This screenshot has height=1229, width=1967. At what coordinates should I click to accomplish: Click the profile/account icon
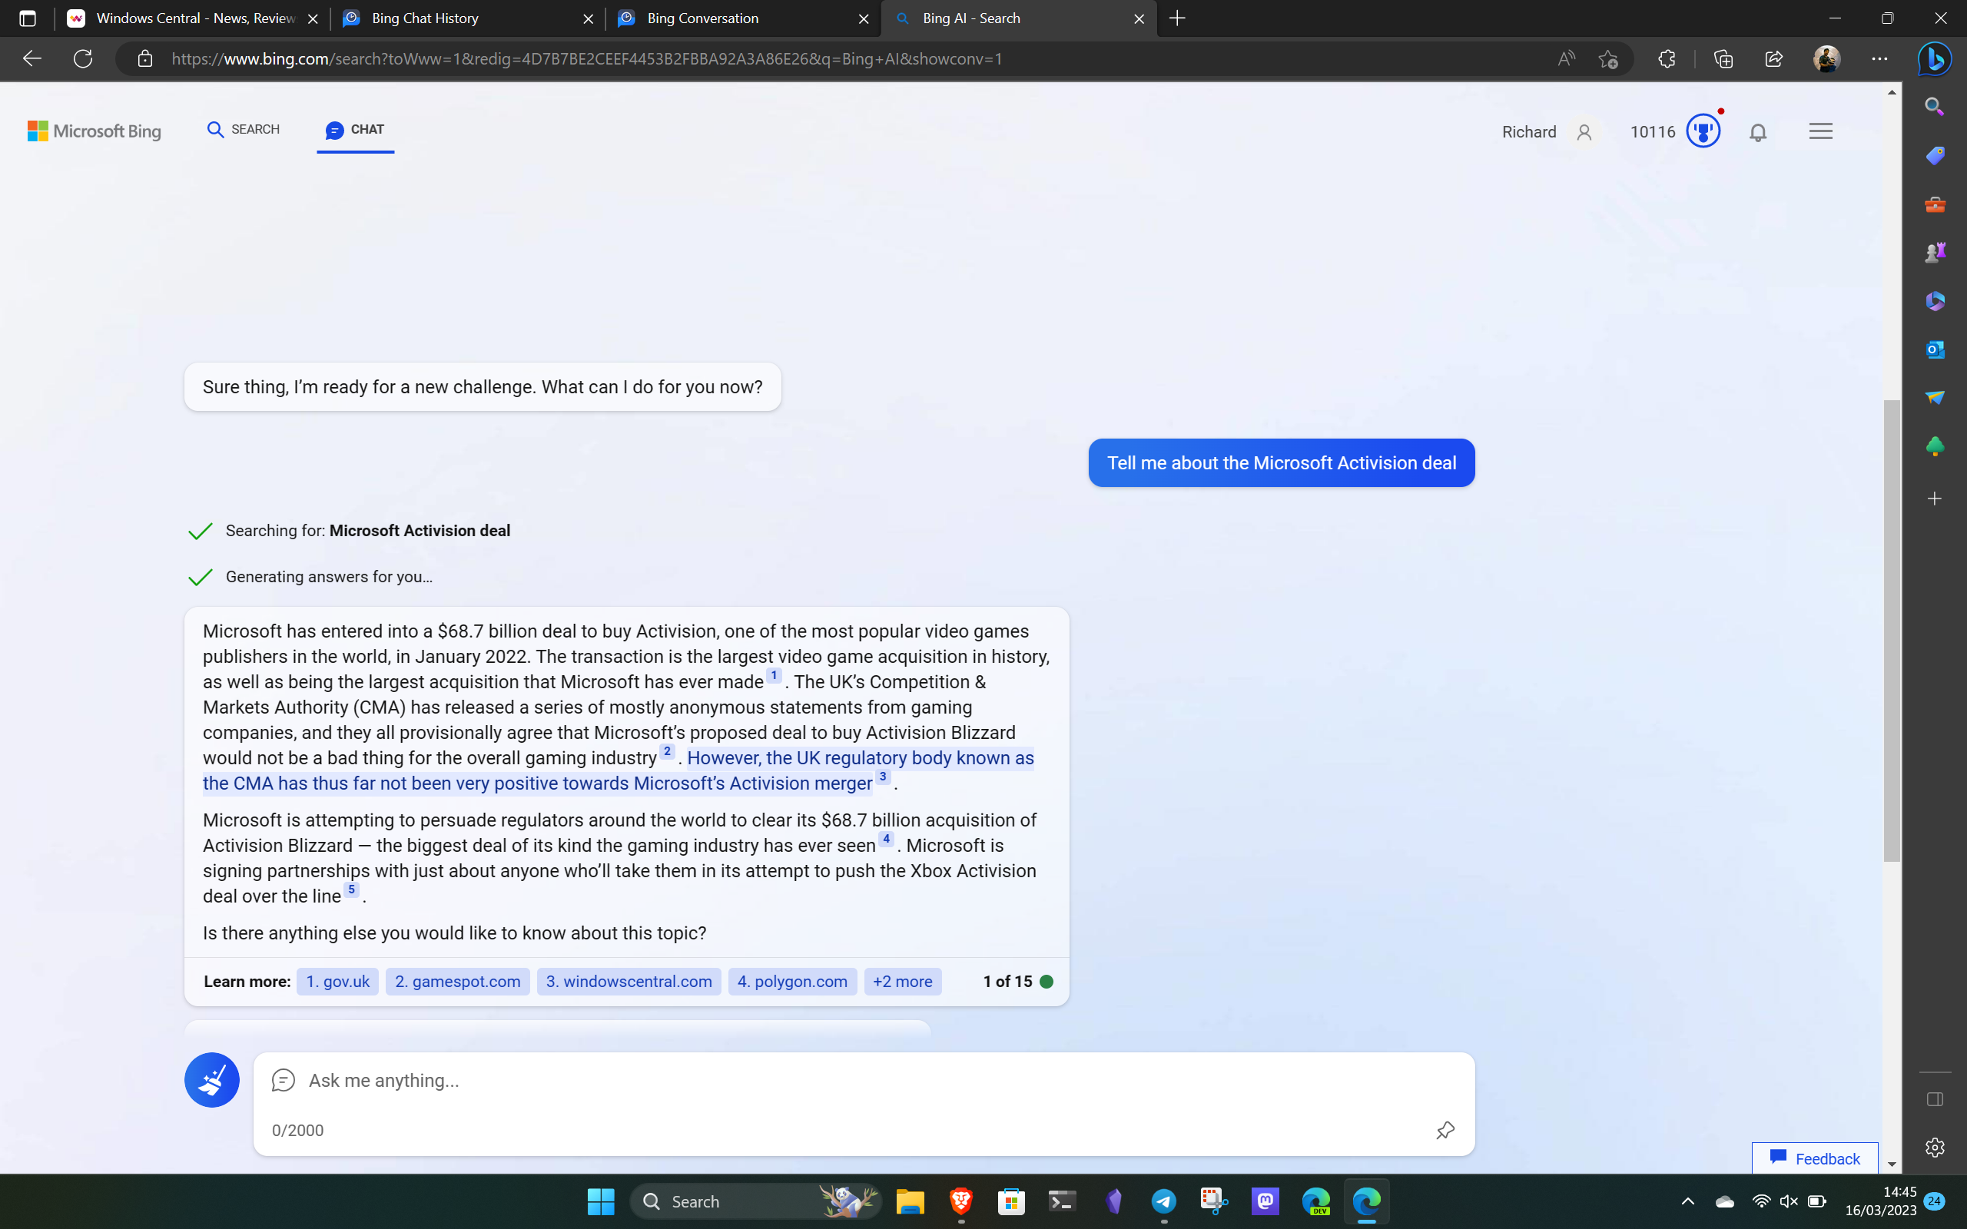[1584, 131]
